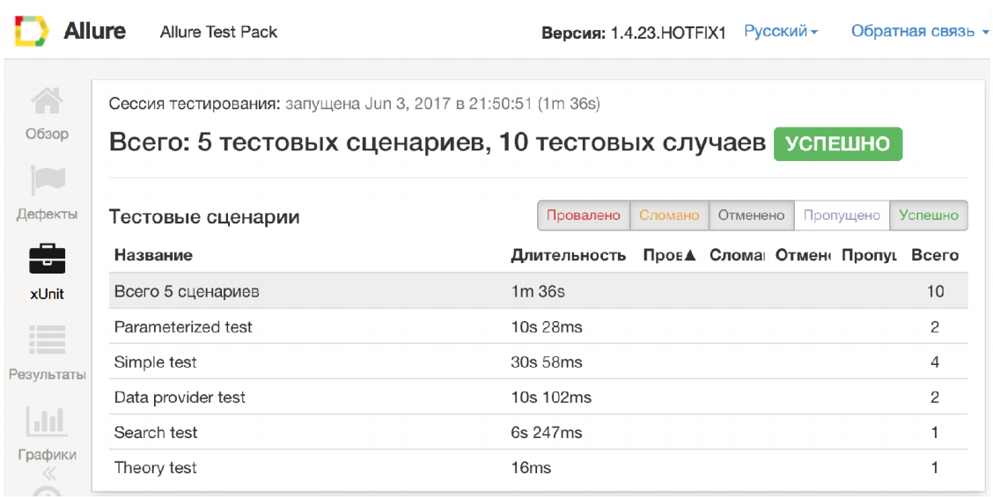Open the Search test suite row
Screen dimensions: 993x497
(x=156, y=433)
